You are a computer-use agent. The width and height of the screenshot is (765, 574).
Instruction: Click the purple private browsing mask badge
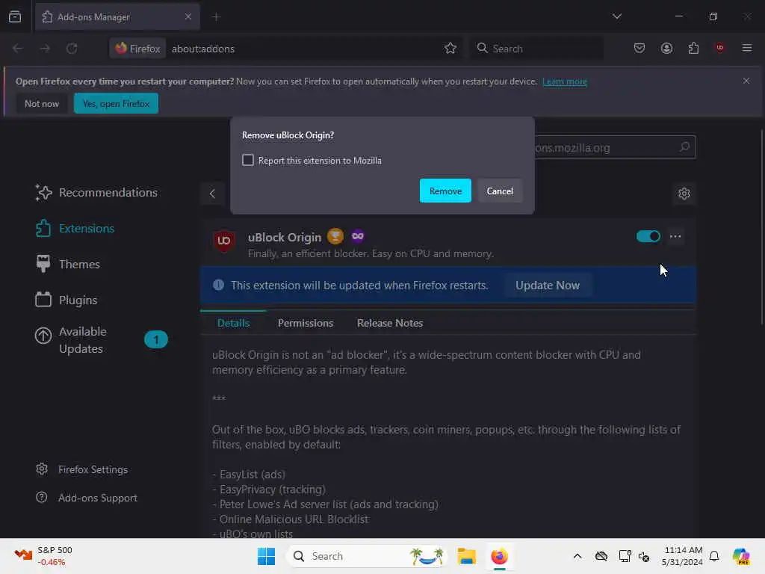pos(358,236)
